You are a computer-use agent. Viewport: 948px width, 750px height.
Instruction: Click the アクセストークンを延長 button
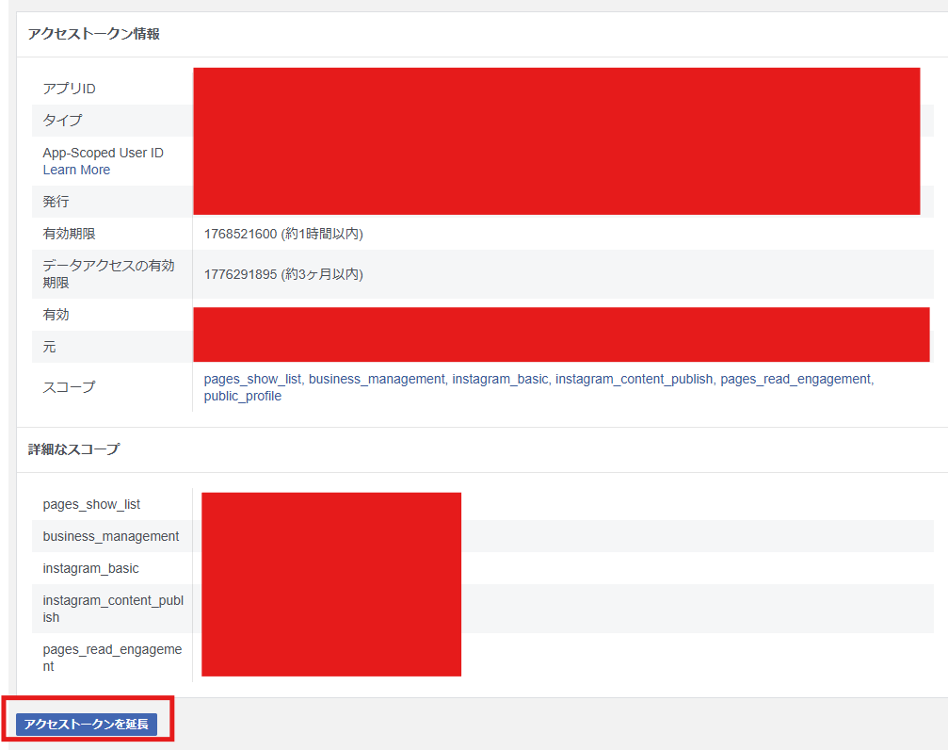coord(87,724)
